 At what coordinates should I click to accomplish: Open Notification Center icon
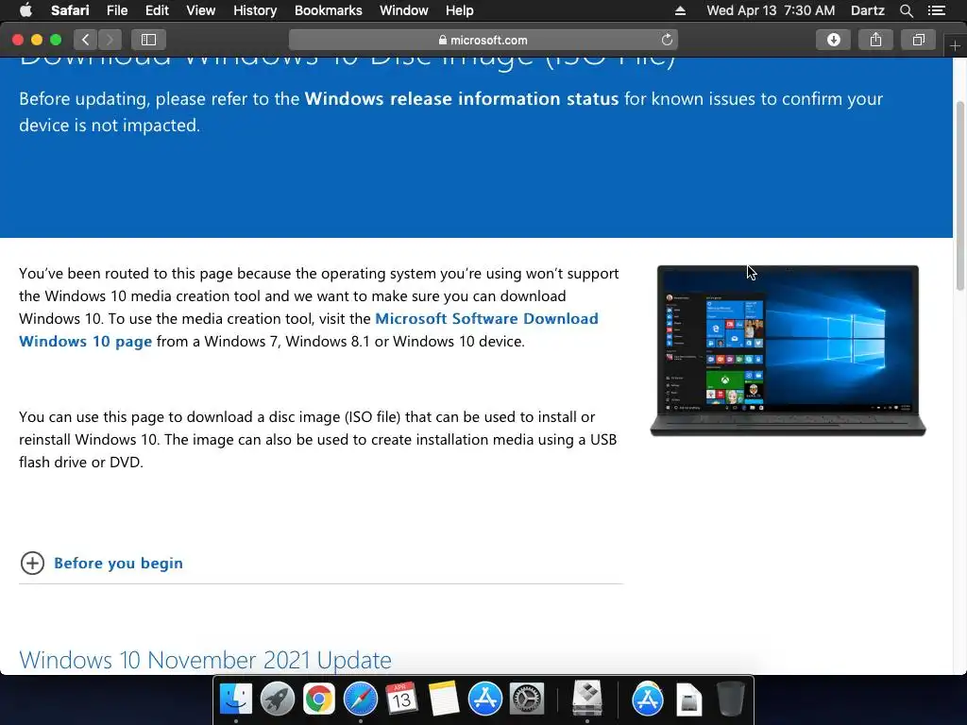tap(937, 10)
